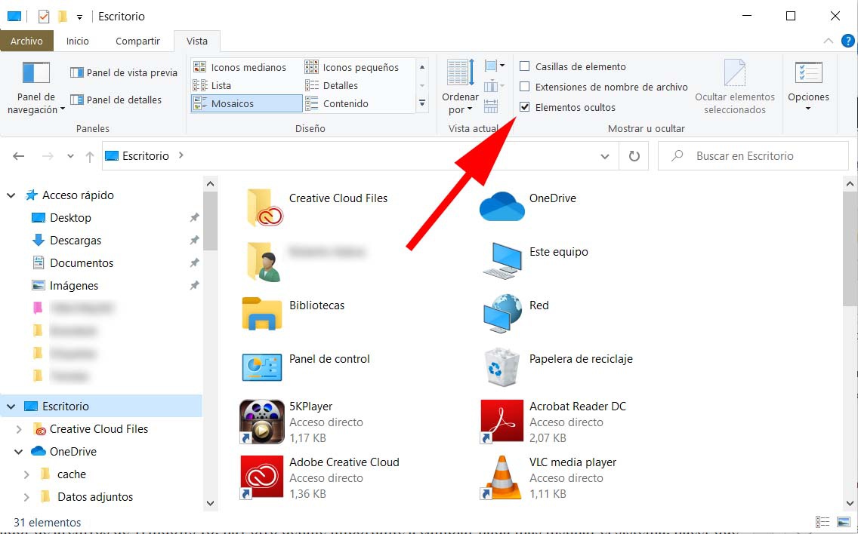Open the Ordenar por dropdown
Viewport: 858px width, 534px height.
(459, 97)
